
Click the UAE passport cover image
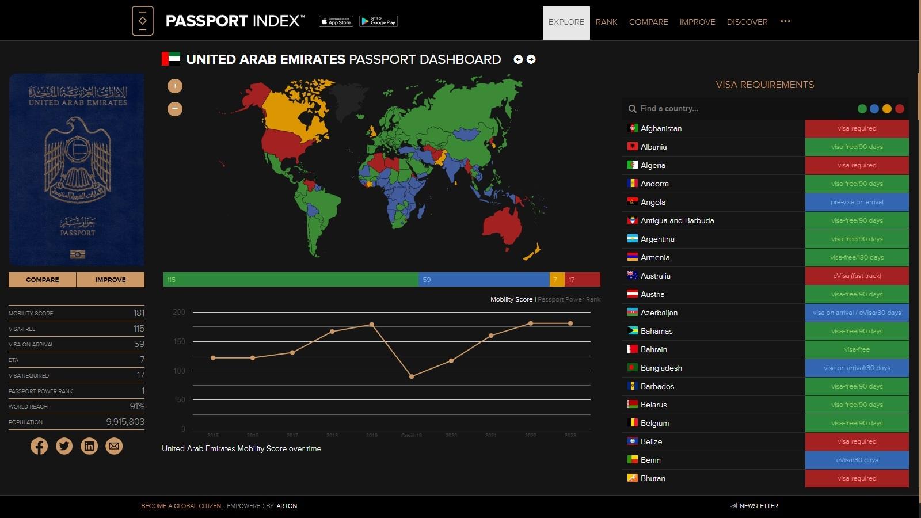point(77,169)
